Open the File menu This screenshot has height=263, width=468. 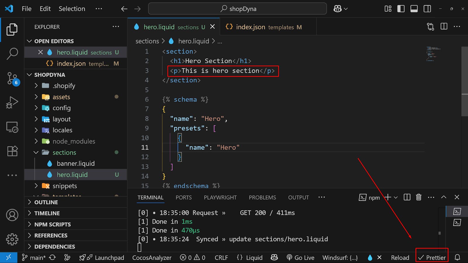pos(27,9)
